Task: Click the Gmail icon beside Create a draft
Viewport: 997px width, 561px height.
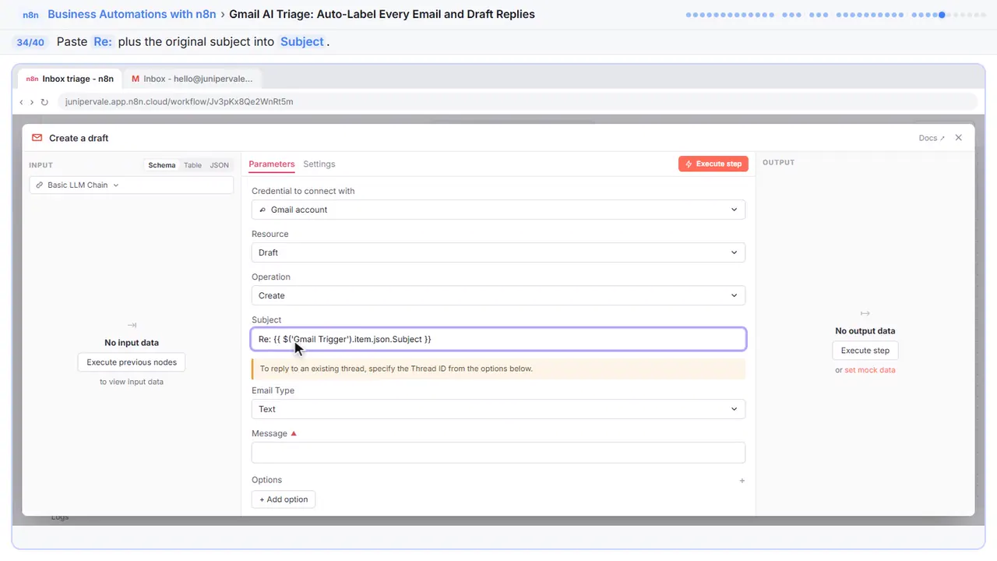Action: 37,138
